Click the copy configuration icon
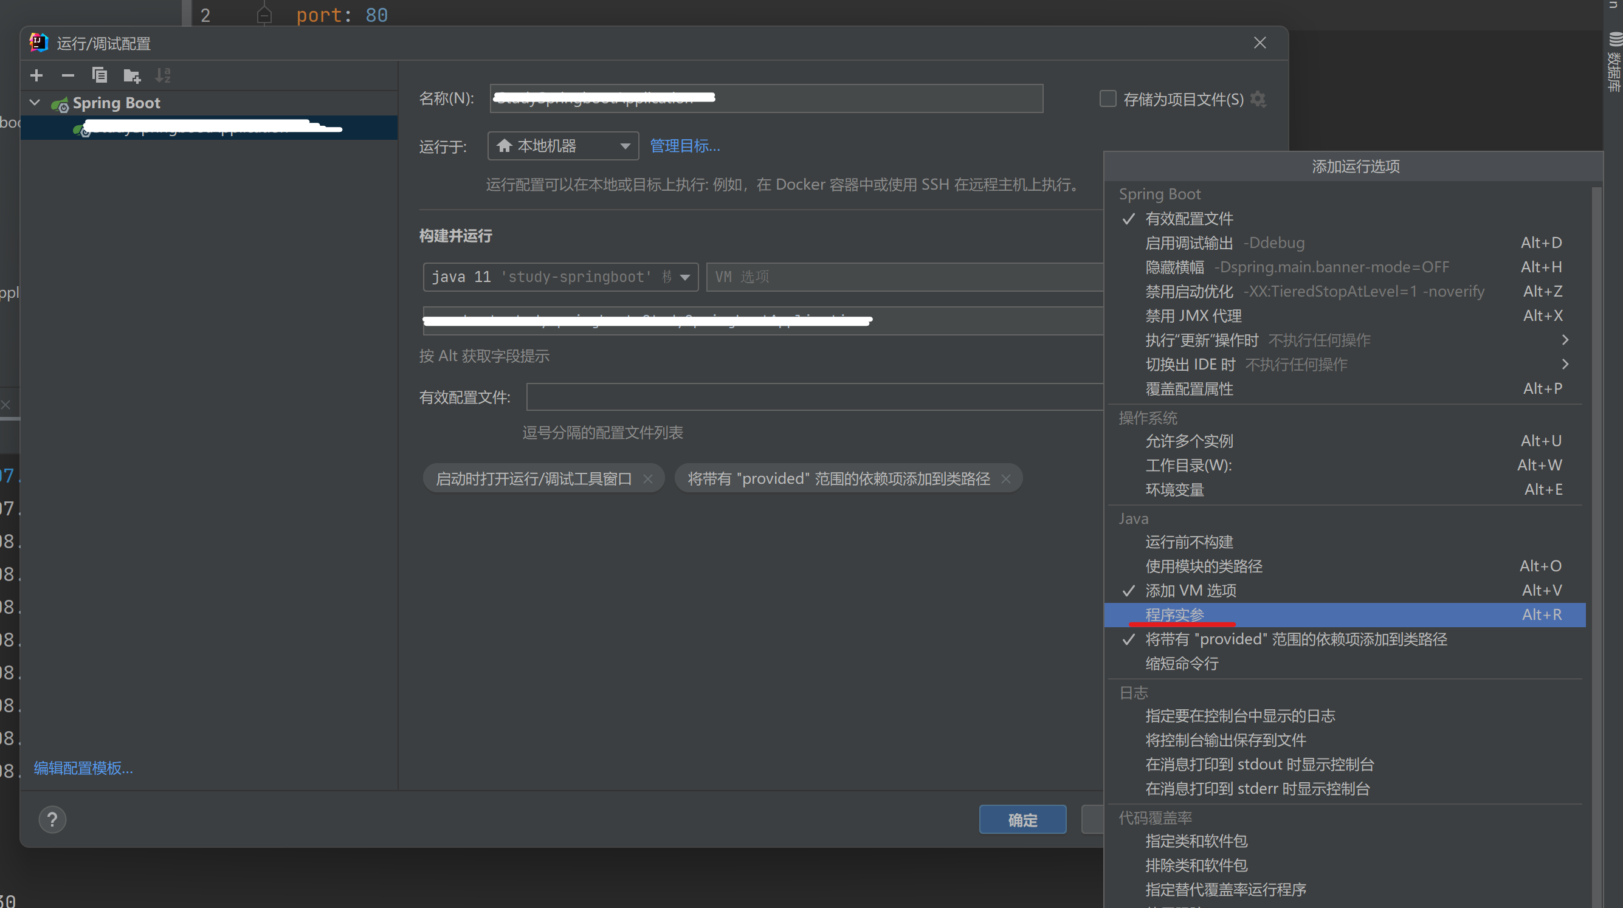This screenshot has height=908, width=1623. click(x=100, y=75)
